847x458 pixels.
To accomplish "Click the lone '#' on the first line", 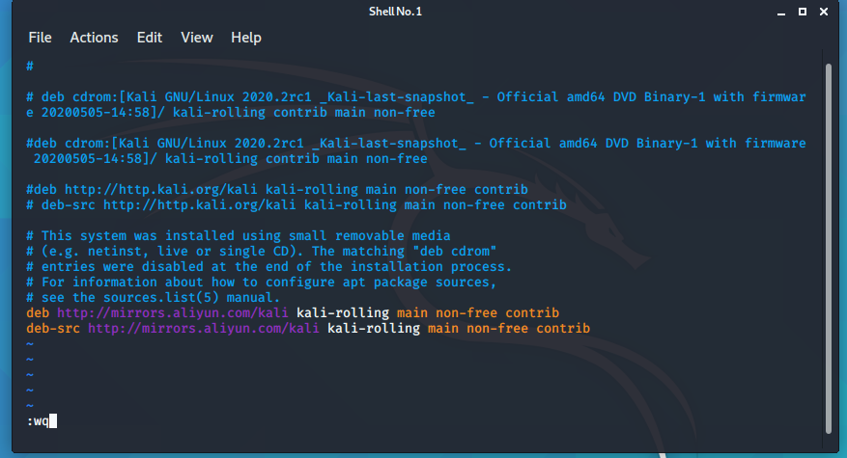I will [30, 66].
